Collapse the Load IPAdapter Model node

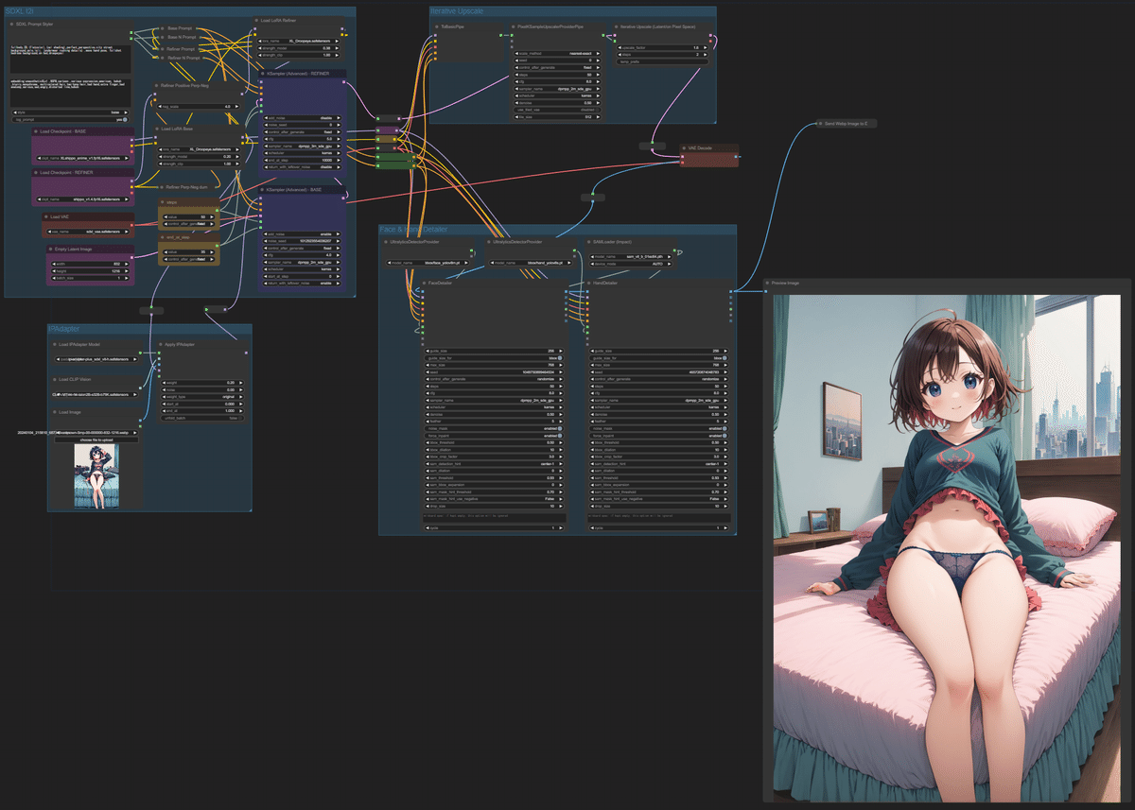55,344
